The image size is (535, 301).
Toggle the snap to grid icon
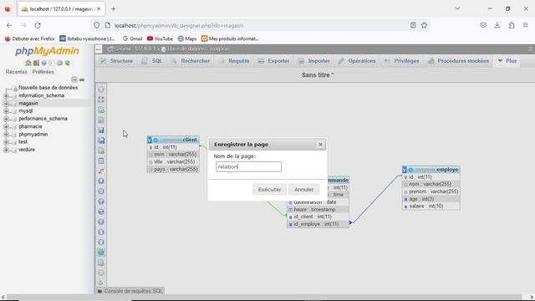point(101,222)
